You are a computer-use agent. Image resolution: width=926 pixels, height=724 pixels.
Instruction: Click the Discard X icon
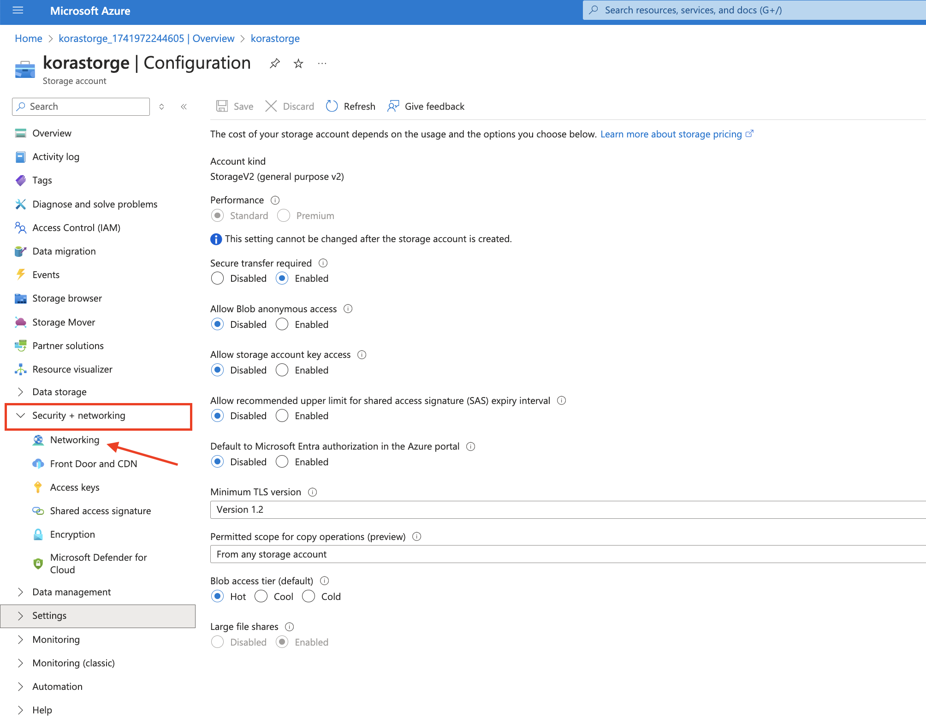click(271, 106)
